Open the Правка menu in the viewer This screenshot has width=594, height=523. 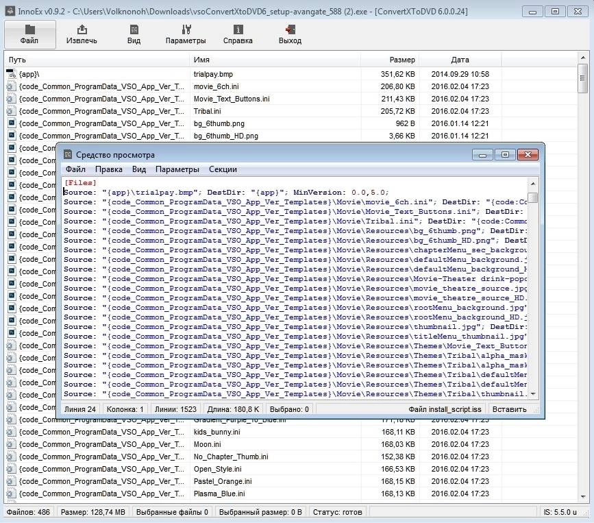tap(109, 169)
